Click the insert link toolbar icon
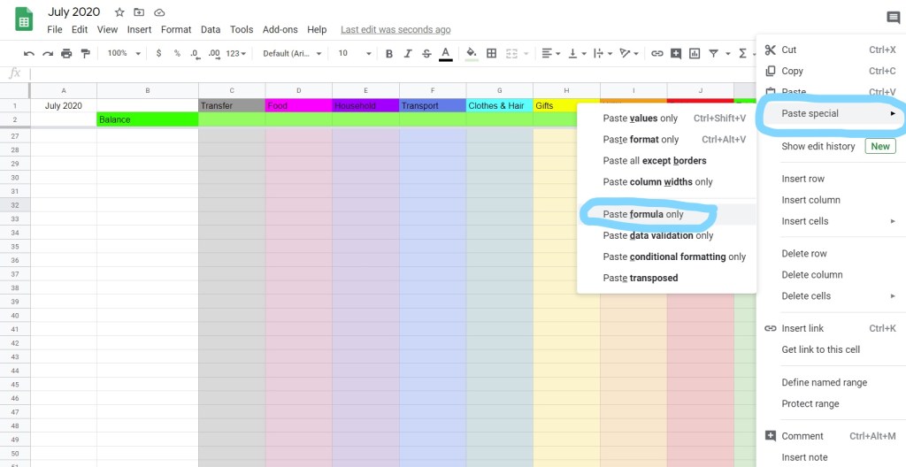Viewport: 906px width, 467px height. (656, 54)
